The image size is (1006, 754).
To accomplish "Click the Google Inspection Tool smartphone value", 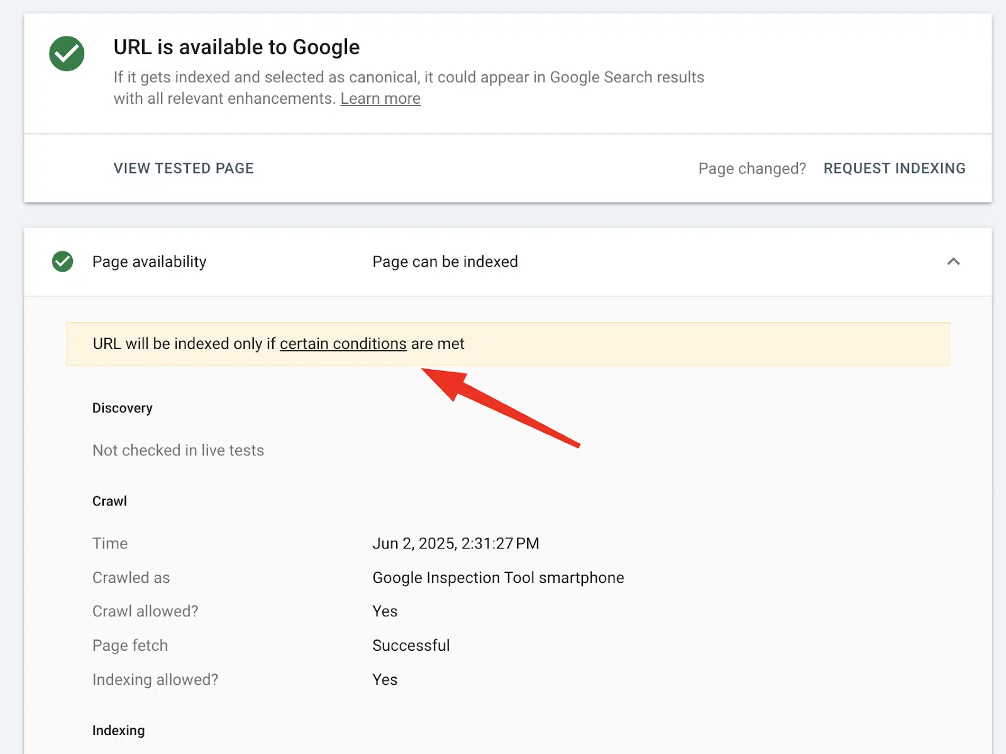I will pyautogui.click(x=498, y=577).
